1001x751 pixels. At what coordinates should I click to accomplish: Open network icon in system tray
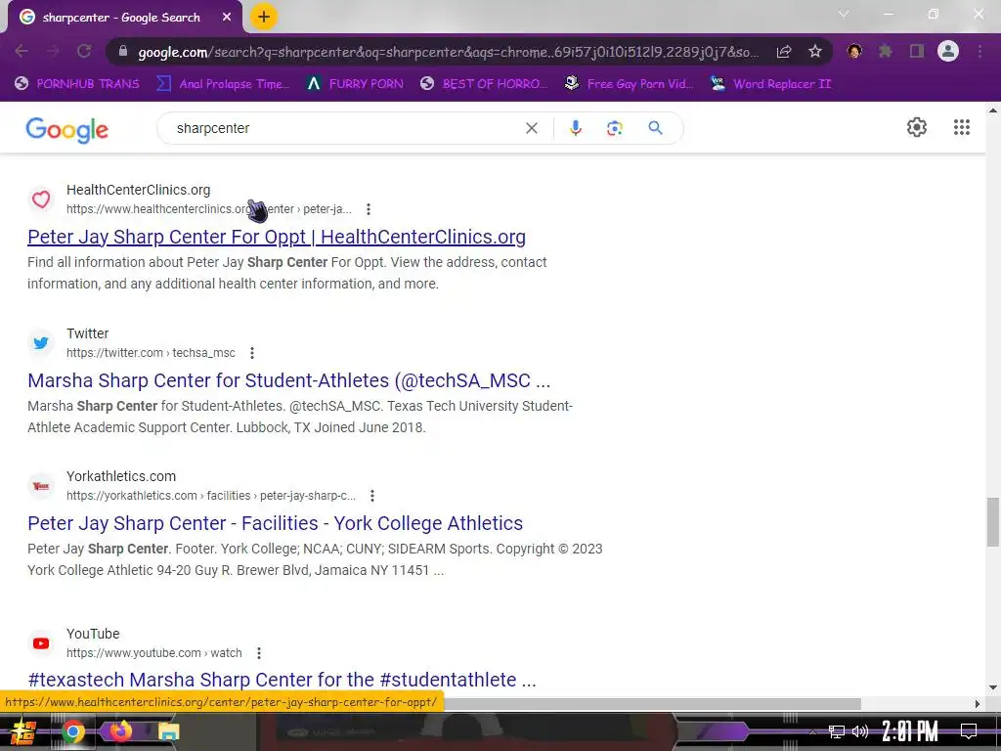(836, 731)
